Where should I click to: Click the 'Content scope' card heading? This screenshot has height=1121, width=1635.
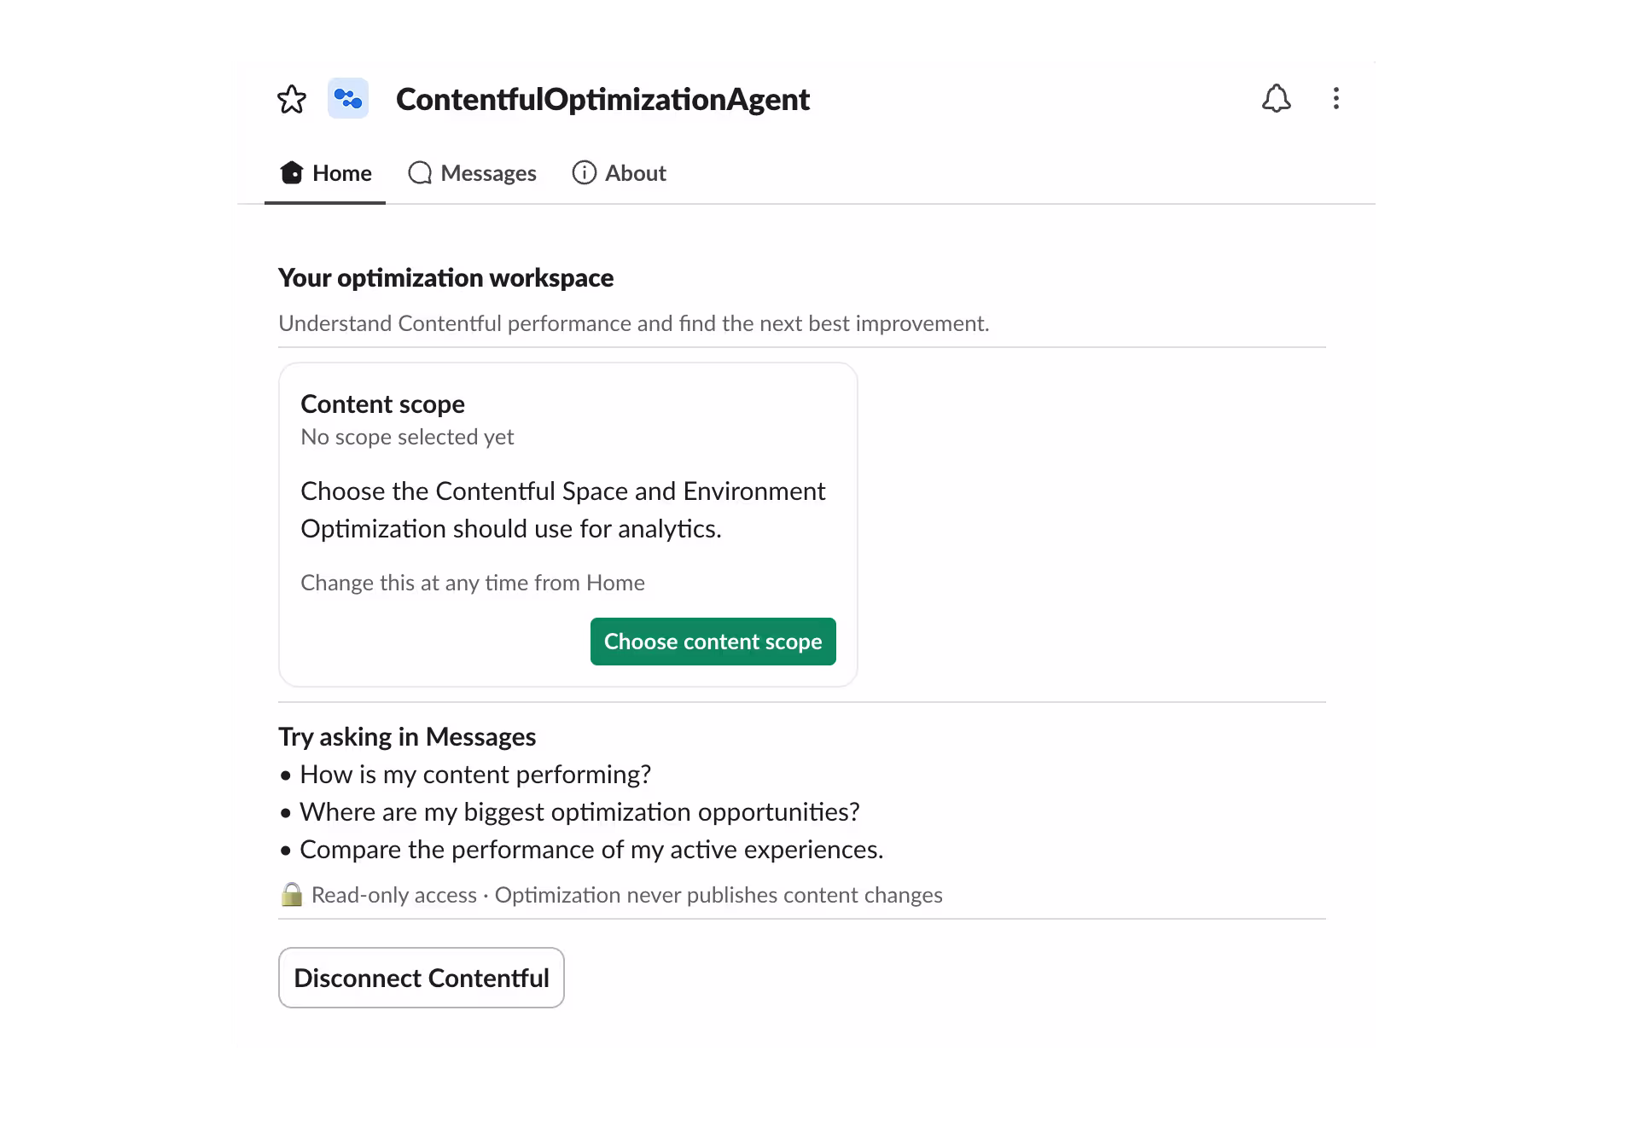click(382, 404)
